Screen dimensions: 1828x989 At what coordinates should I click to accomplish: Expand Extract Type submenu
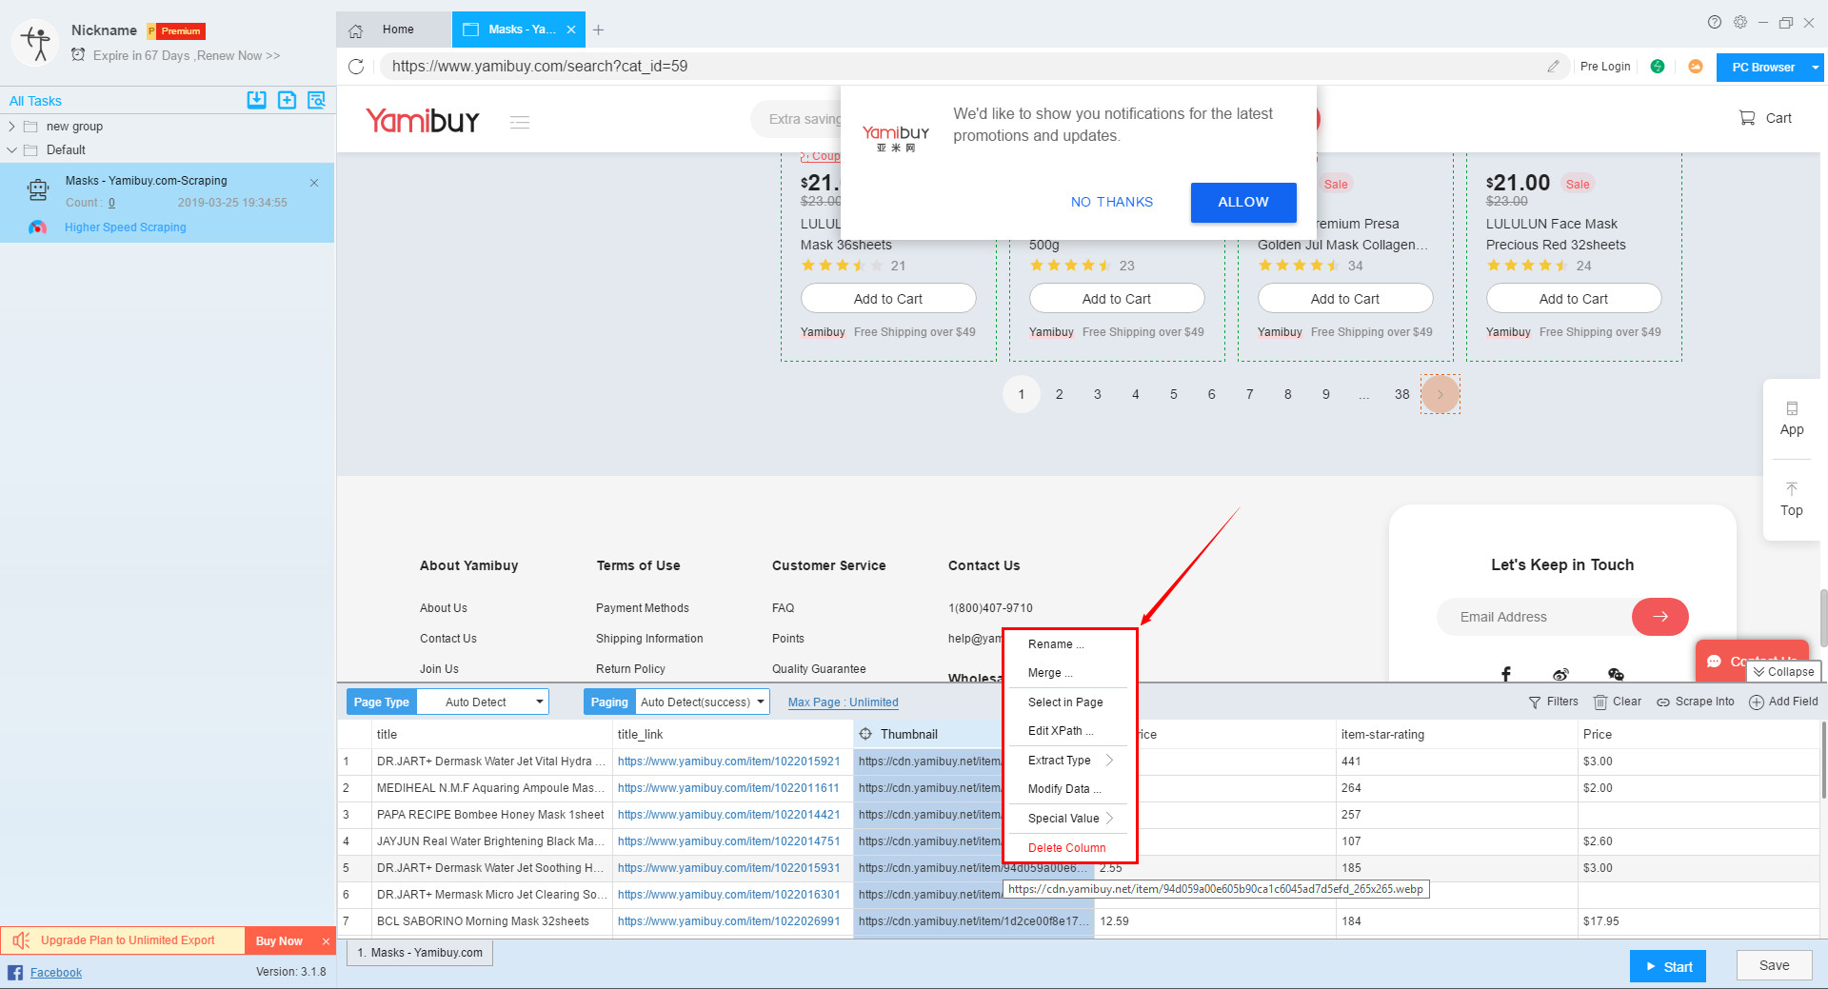(1069, 761)
